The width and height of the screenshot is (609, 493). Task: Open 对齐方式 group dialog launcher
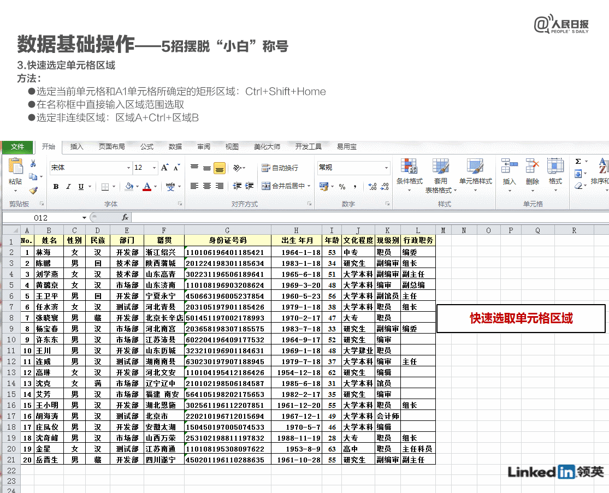point(309,204)
